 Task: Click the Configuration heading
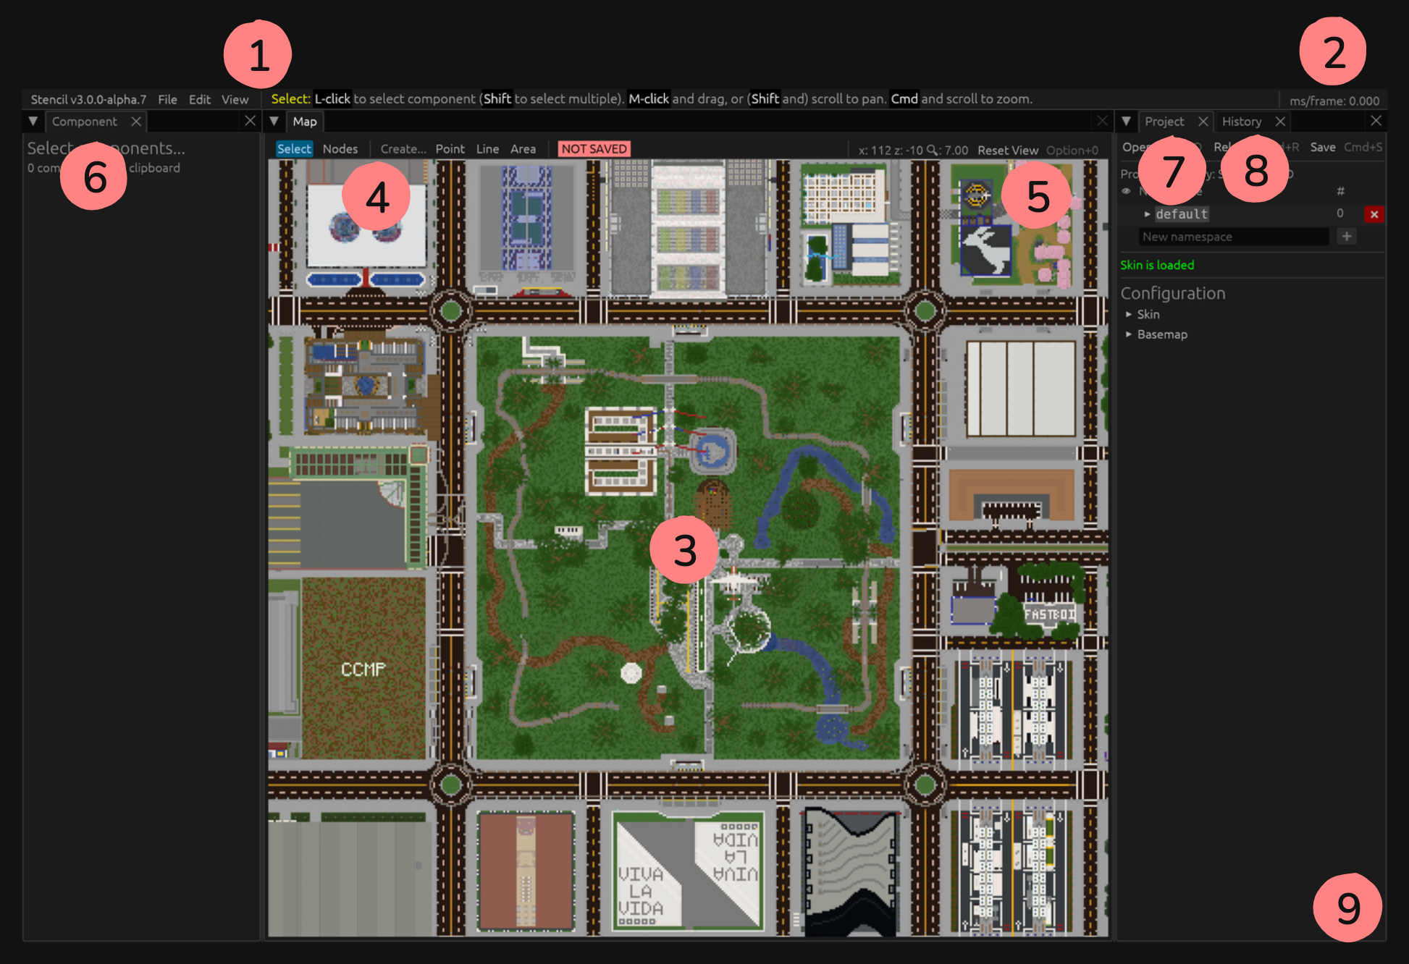pyautogui.click(x=1173, y=293)
